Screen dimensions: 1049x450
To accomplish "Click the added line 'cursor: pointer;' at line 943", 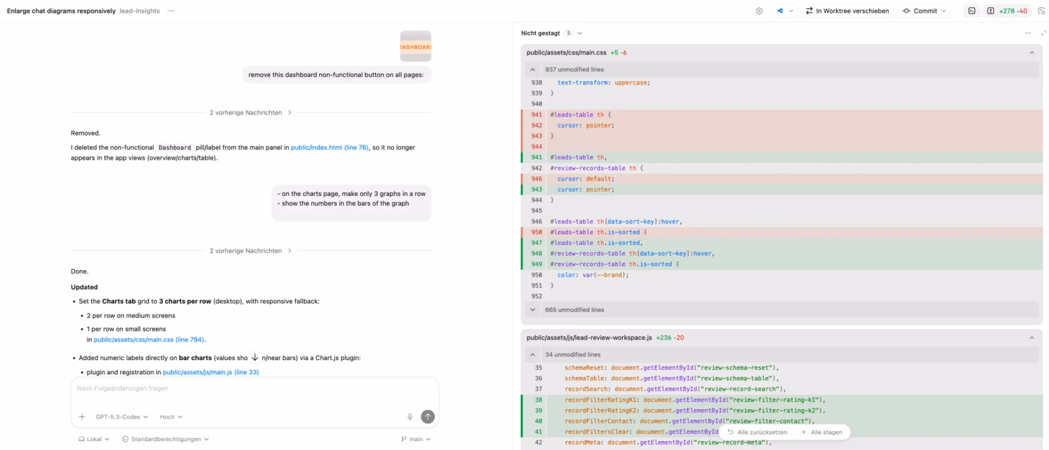I will (781, 189).
